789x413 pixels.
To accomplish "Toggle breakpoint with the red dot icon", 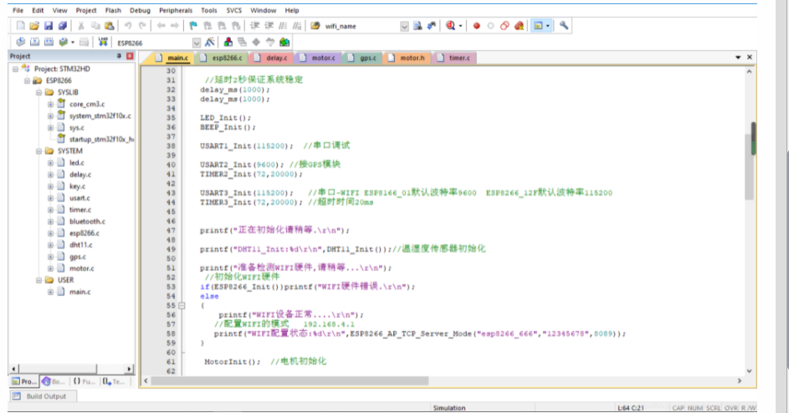I will pyautogui.click(x=477, y=26).
